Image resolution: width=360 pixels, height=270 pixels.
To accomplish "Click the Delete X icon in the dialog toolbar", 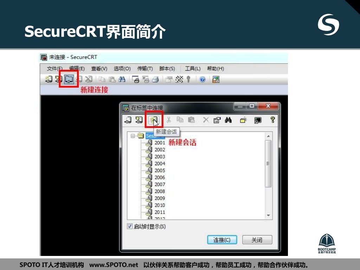I will (x=206, y=120).
